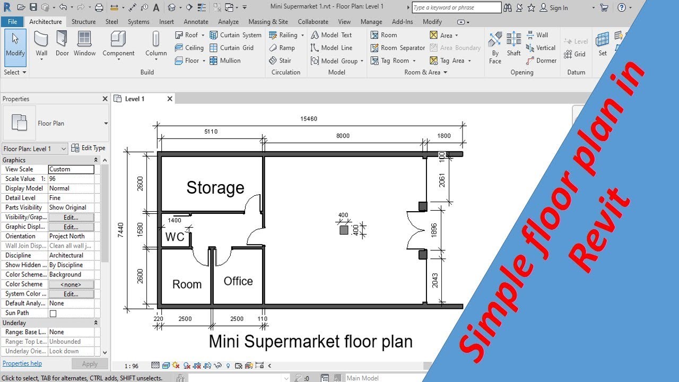Switch to the Massing & Site tab
Viewport: 679px width, 382px height.
268,22
